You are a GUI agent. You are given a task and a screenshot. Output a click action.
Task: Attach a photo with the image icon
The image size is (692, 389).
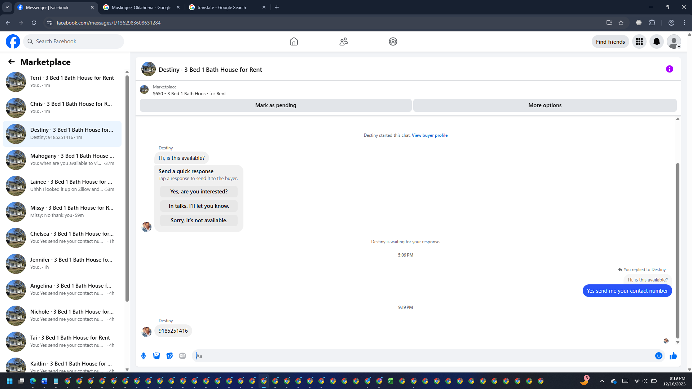(157, 356)
